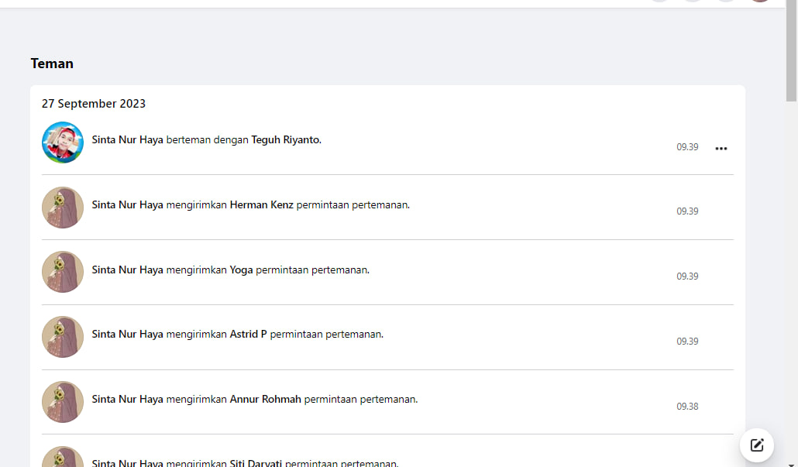Click the page vertical scrollbar thumb

coord(791,51)
